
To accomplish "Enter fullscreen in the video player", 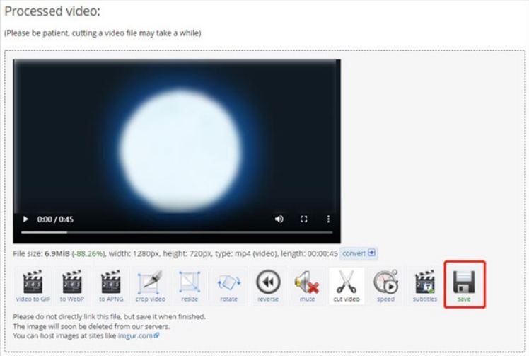I will tap(303, 219).
